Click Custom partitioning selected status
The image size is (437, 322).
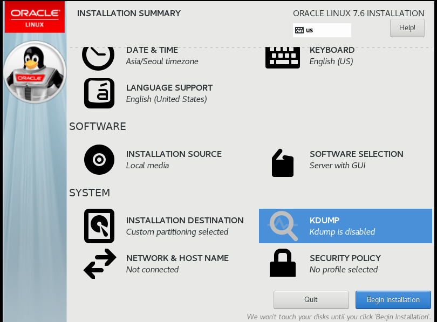[177, 232]
